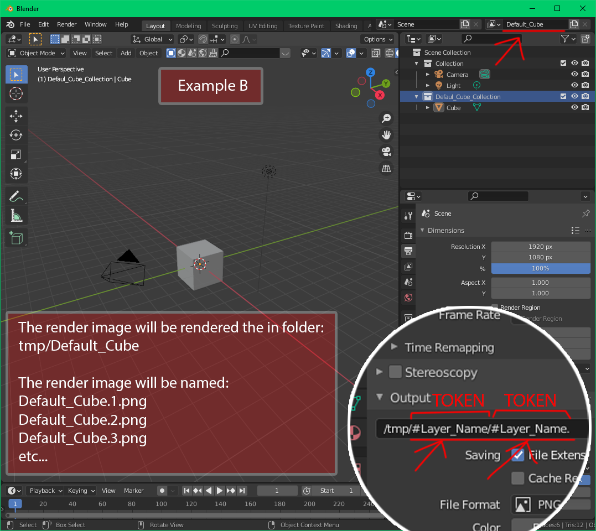Click the play animation button
596x531 pixels.
pyautogui.click(x=219, y=491)
